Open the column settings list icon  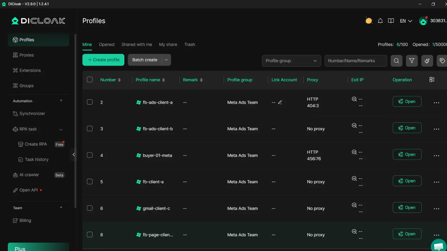(432, 79)
